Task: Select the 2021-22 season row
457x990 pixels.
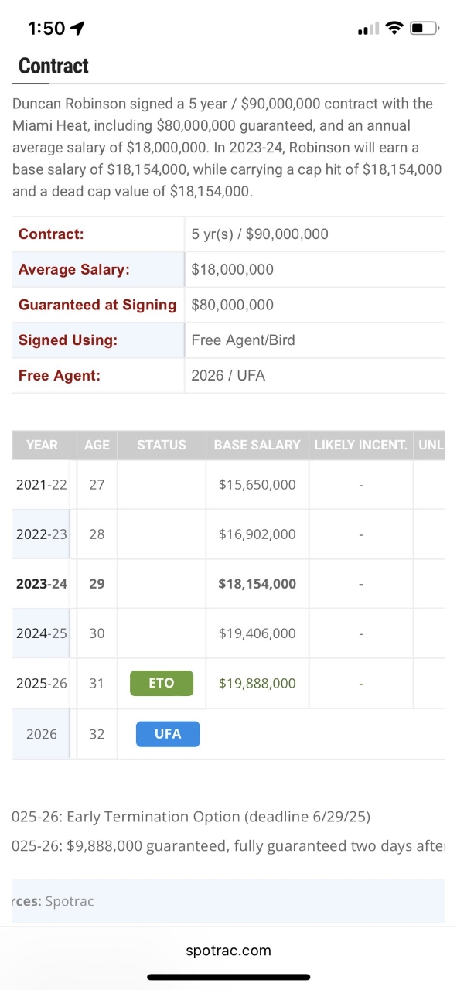Action: point(228,484)
